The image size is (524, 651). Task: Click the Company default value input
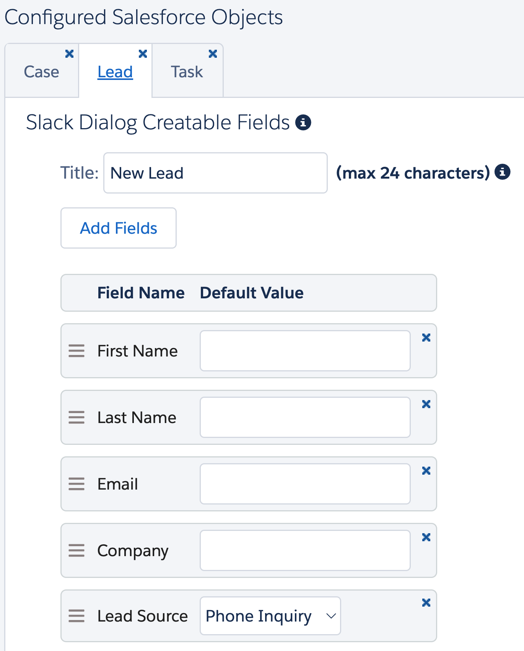305,550
